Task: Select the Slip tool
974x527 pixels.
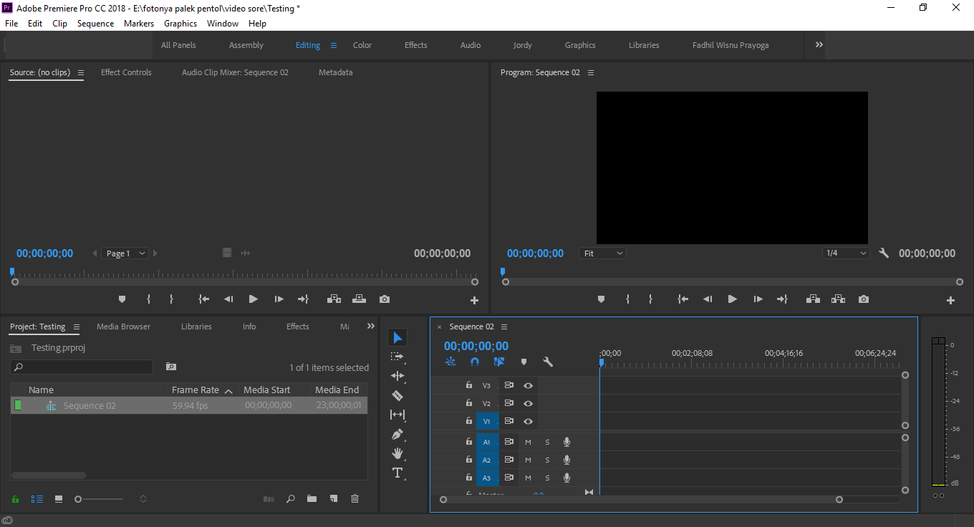Action: click(x=397, y=415)
